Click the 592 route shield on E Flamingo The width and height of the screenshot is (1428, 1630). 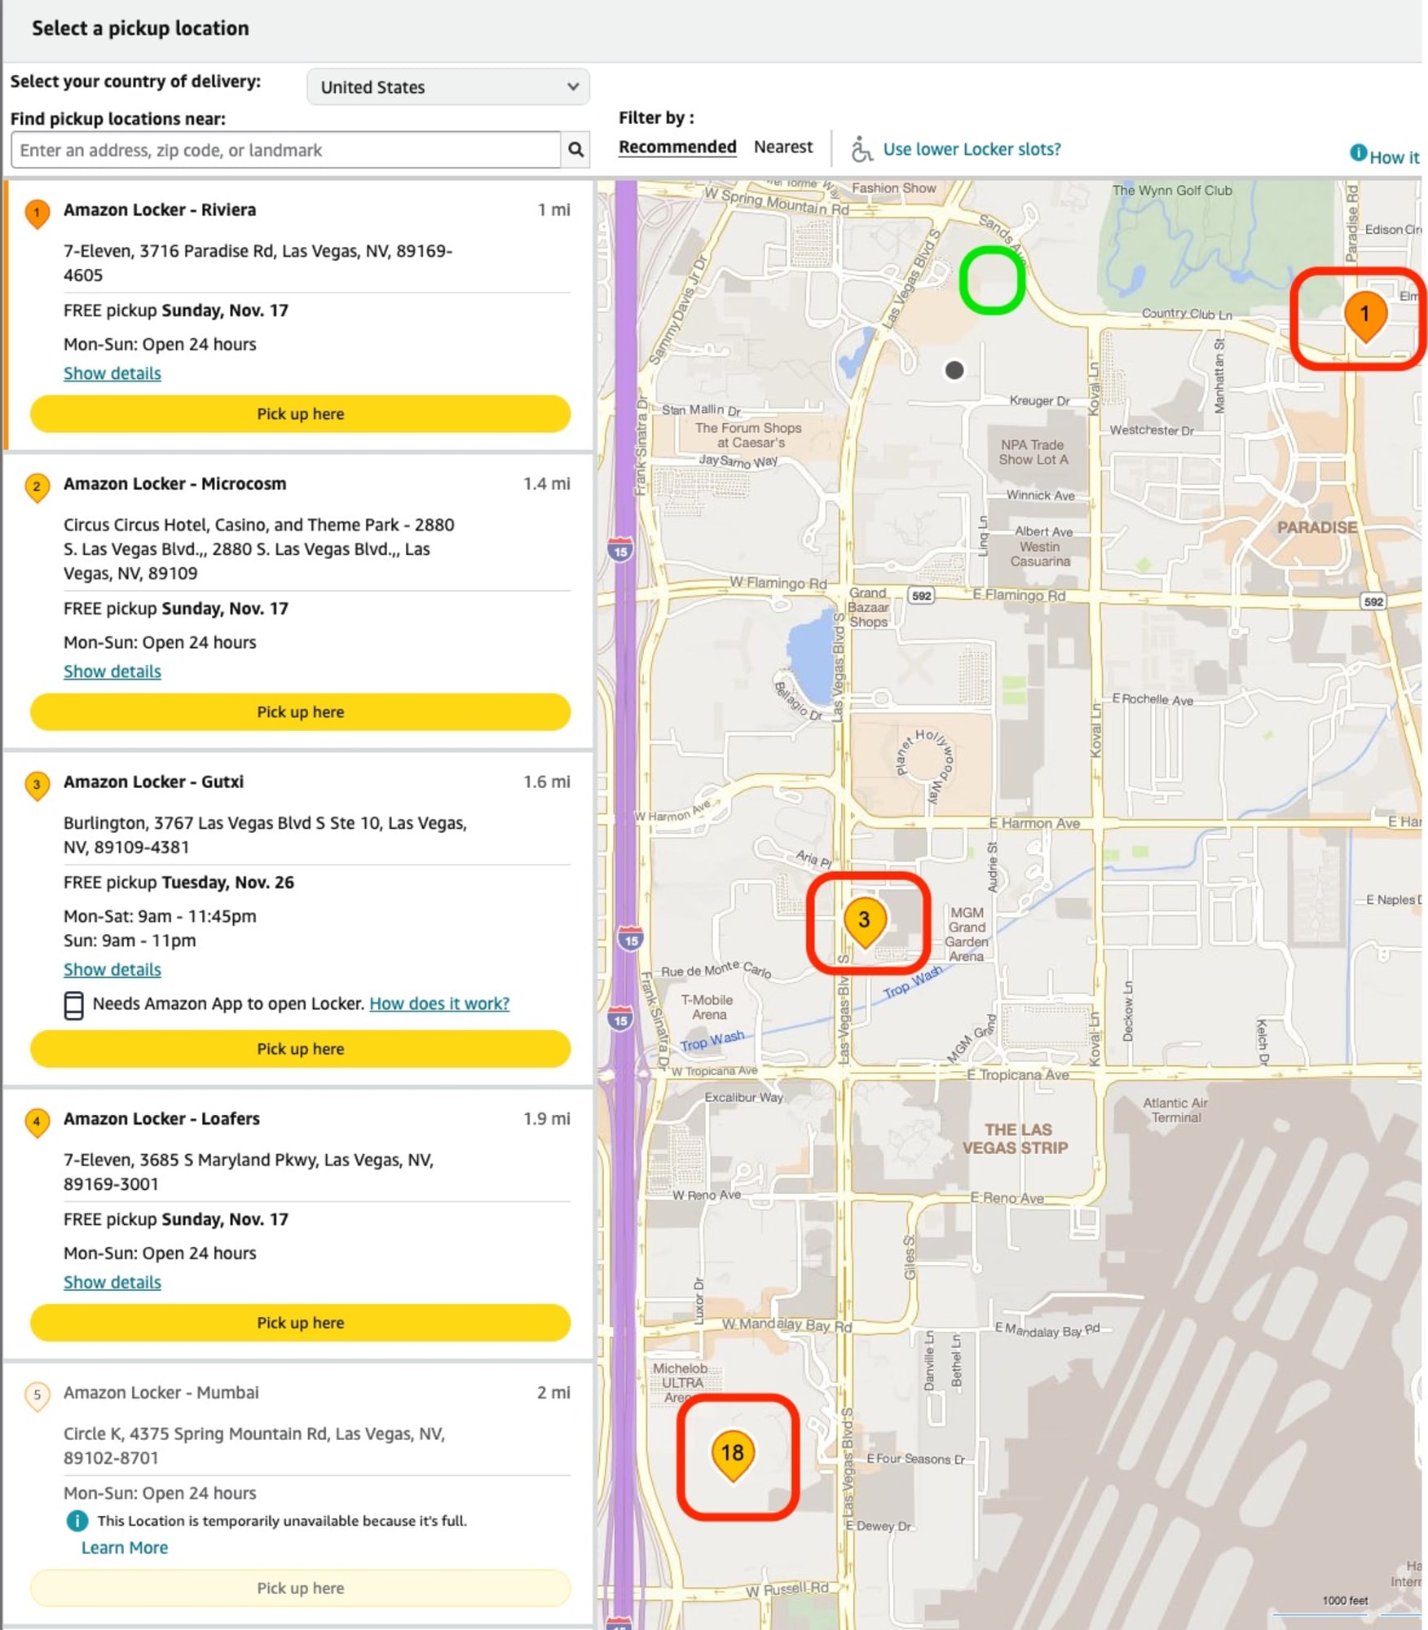point(921,596)
